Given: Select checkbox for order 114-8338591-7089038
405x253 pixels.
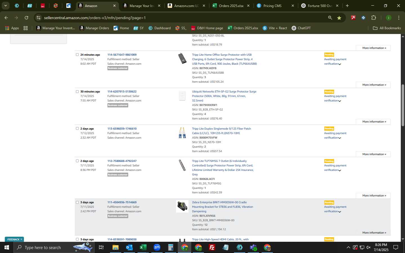Looking at the screenshot, I should pyautogui.click(x=77, y=239).
